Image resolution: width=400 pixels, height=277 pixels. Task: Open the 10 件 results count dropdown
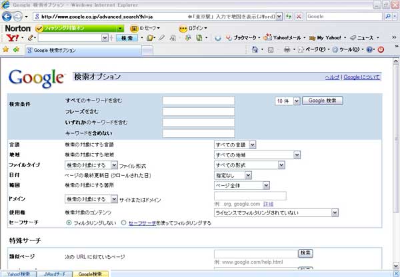pos(287,101)
